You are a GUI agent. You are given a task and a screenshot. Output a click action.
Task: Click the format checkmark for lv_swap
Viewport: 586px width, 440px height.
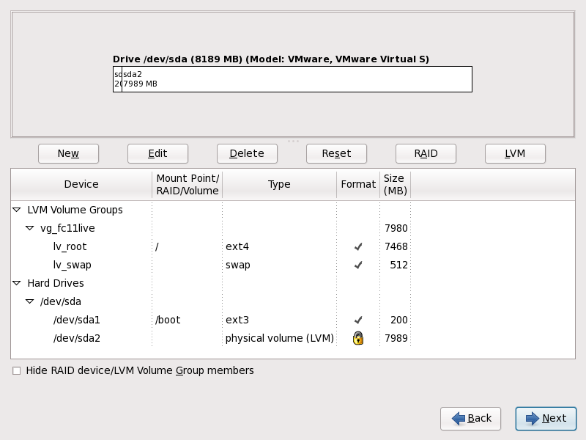click(x=357, y=265)
